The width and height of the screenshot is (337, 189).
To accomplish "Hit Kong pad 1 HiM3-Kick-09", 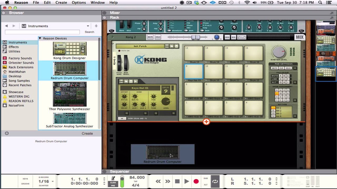I will 194,108.
